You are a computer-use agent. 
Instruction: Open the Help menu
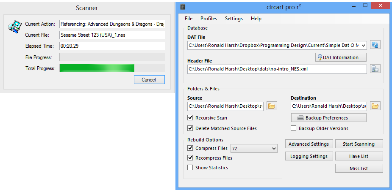tap(256, 19)
